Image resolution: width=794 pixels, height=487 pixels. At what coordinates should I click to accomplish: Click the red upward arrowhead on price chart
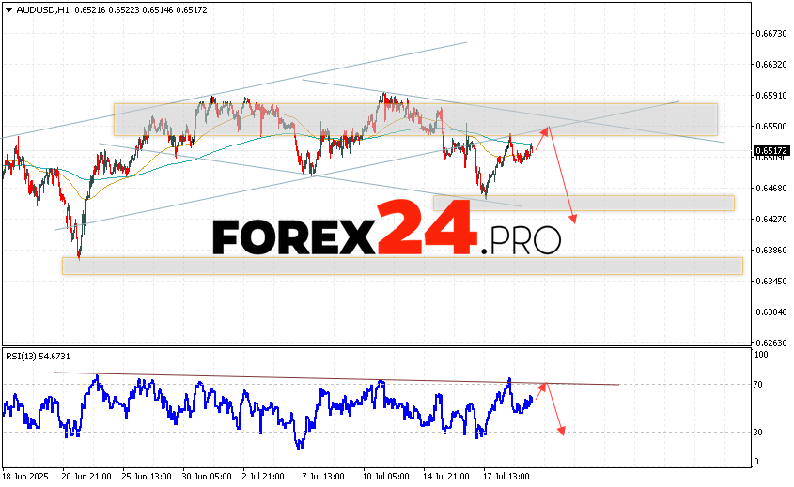point(546,128)
